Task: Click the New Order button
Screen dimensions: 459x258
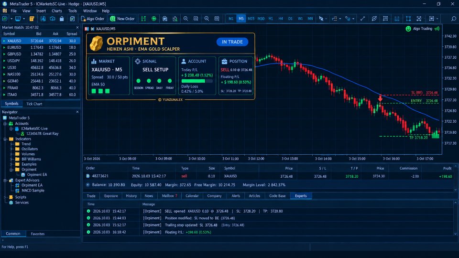Action: pyautogui.click(x=122, y=19)
